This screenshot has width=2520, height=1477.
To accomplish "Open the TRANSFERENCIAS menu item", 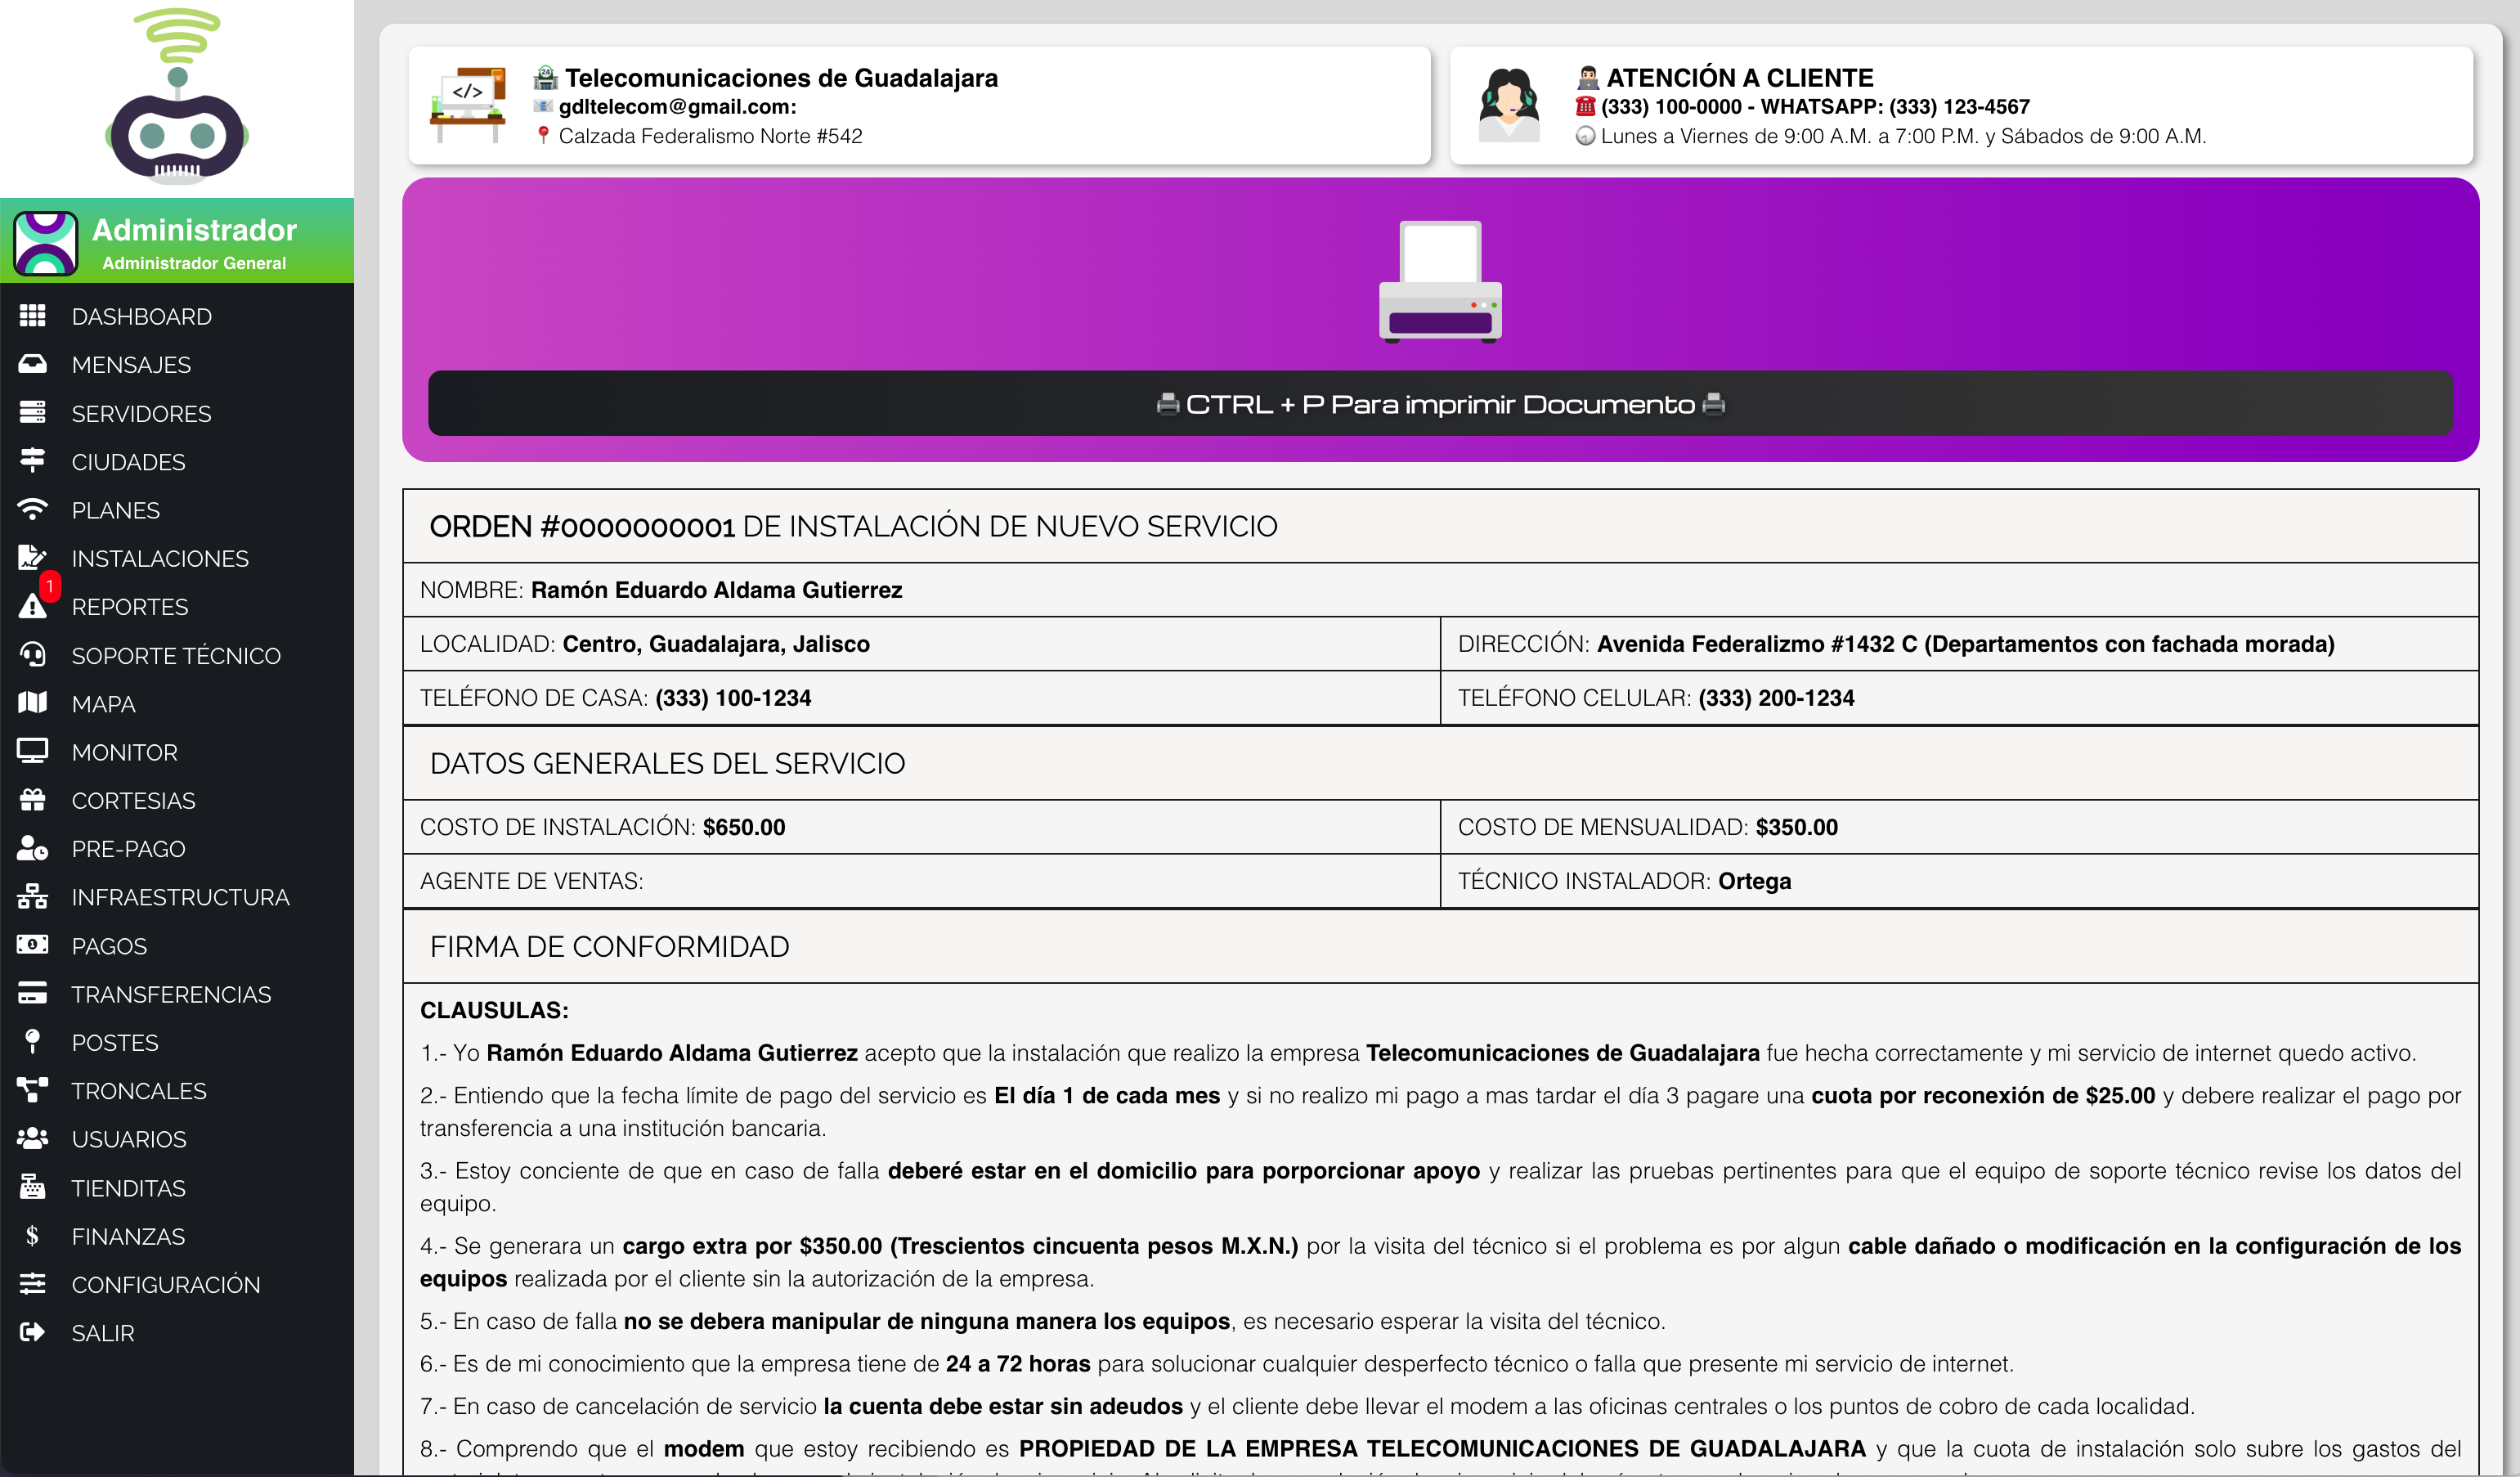I will [x=171, y=994].
